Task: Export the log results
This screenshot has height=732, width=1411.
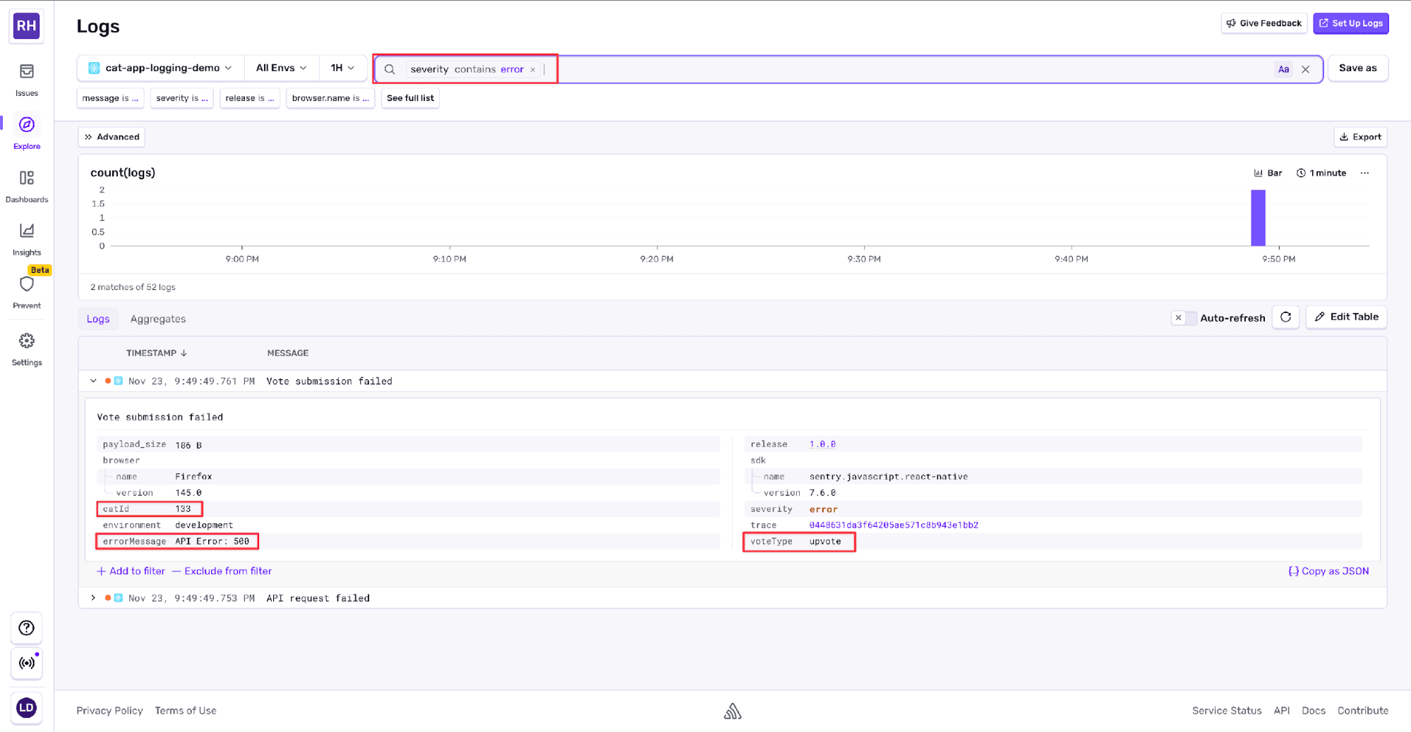Action: (x=1360, y=136)
